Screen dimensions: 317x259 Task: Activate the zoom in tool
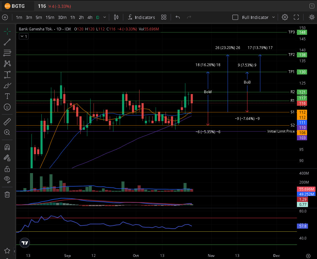tap(7, 132)
